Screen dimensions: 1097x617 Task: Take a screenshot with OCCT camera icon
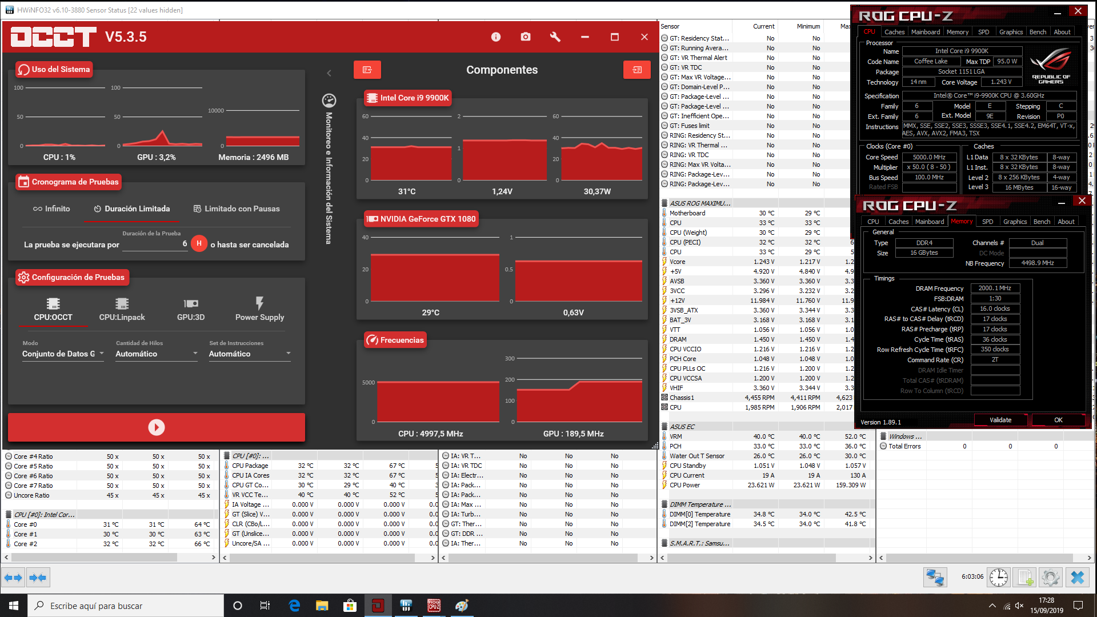tap(526, 37)
